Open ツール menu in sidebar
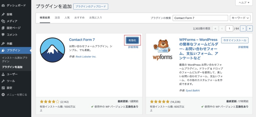The image size is (256, 117). [10, 81]
